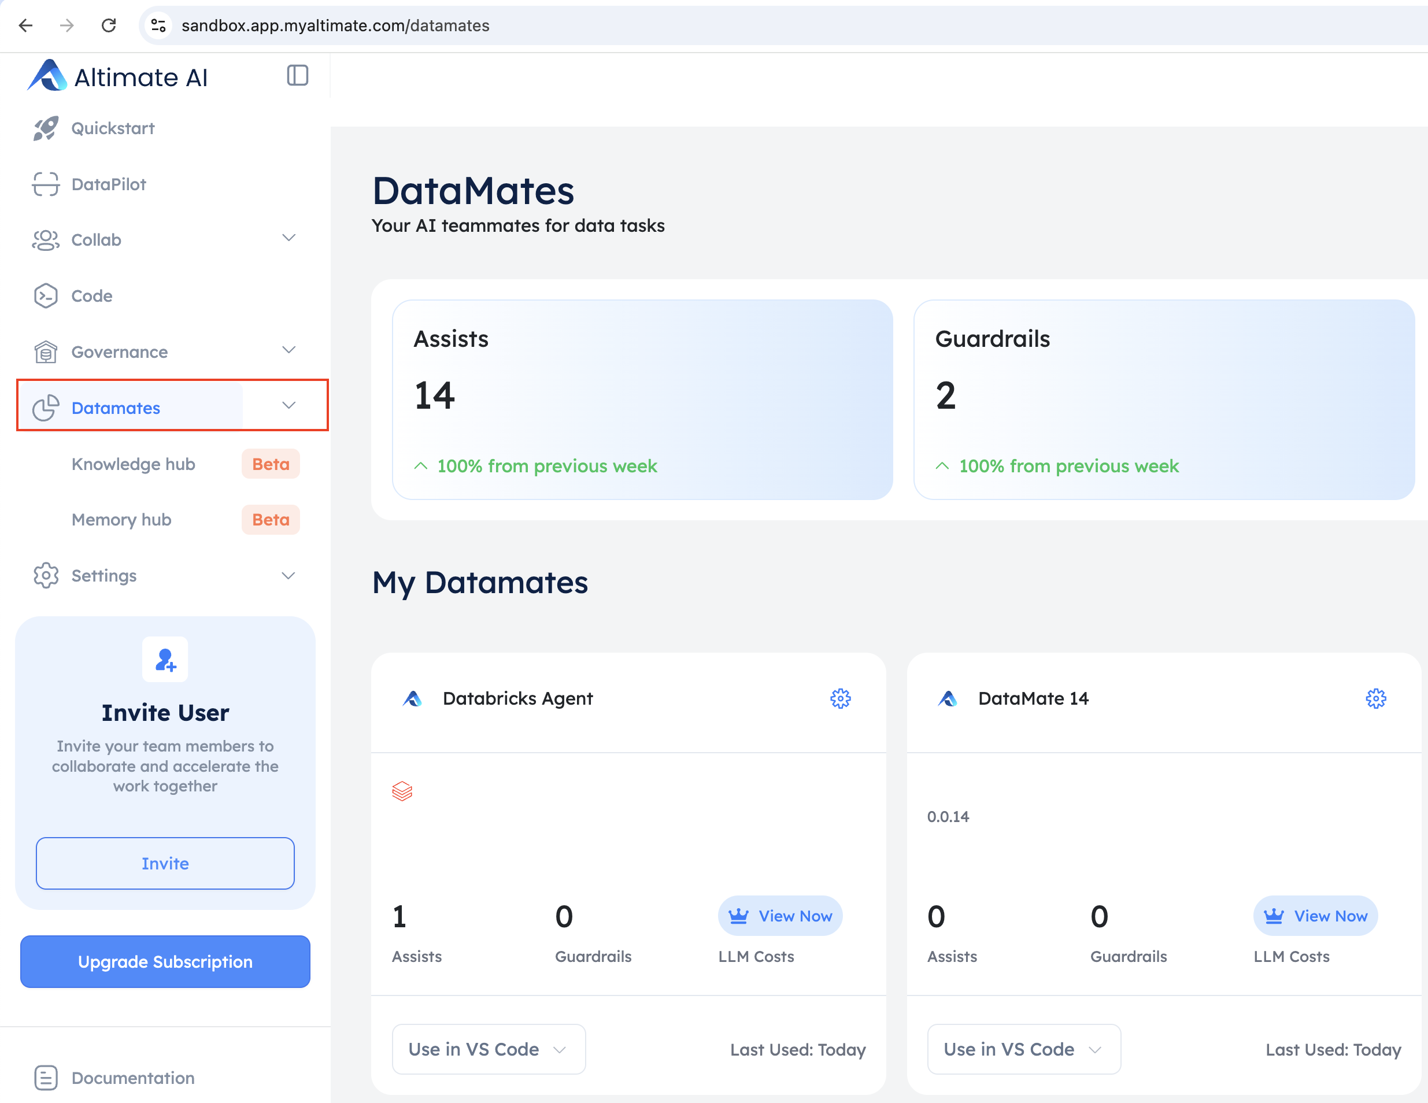Image resolution: width=1428 pixels, height=1103 pixels.
Task: Click the Governance building icon
Action: [x=46, y=351]
